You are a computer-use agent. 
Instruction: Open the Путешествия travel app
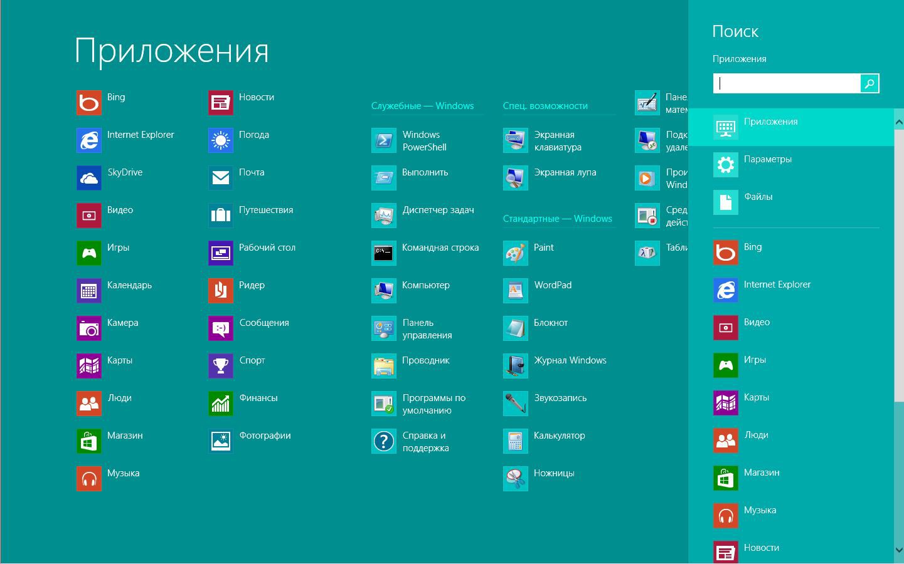tap(250, 216)
